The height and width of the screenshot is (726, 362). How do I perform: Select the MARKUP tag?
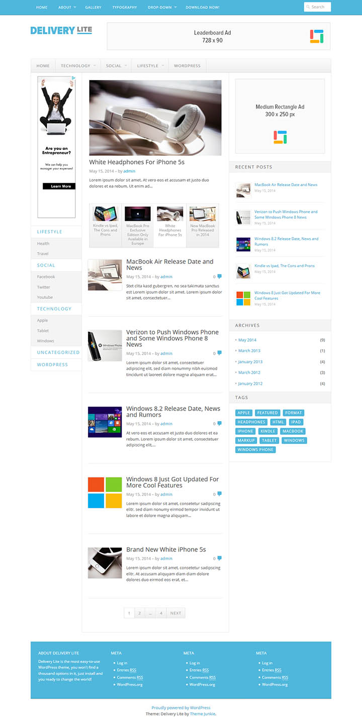point(246,440)
